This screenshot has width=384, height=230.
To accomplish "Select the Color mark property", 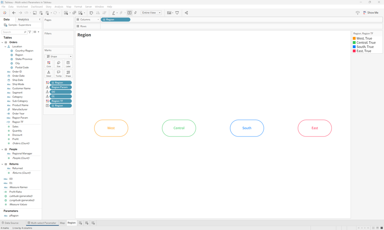I will pos(49,63).
